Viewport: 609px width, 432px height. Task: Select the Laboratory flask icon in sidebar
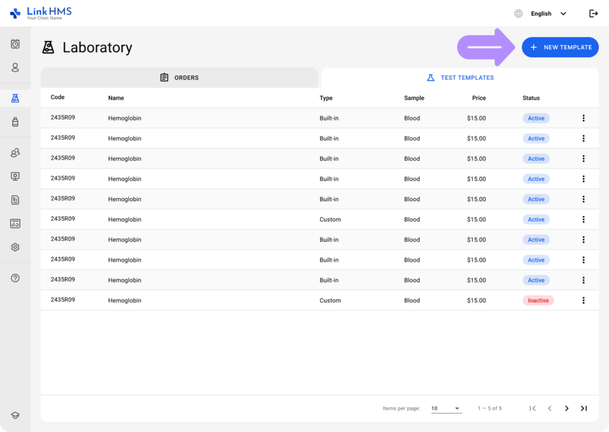(15, 98)
